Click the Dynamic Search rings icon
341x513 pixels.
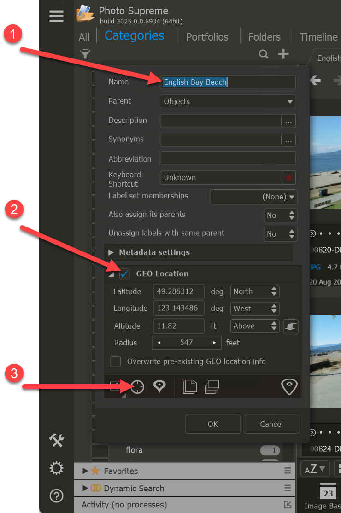coord(95,488)
